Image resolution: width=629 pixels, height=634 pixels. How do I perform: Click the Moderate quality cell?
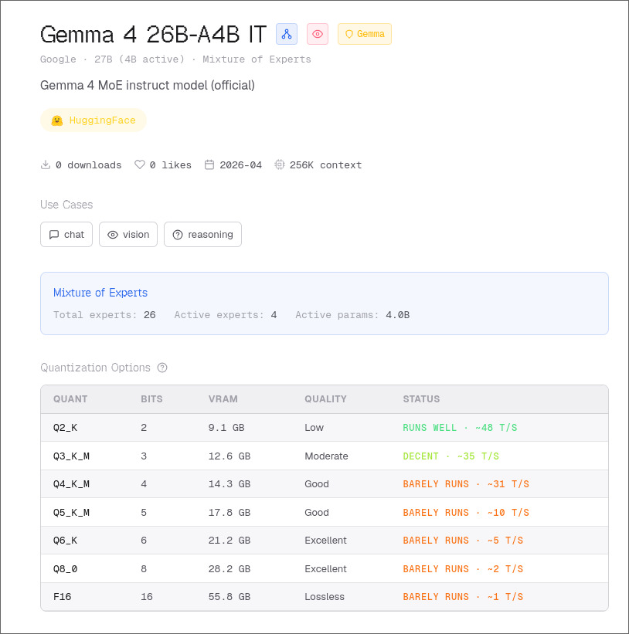(x=326, y=456)
